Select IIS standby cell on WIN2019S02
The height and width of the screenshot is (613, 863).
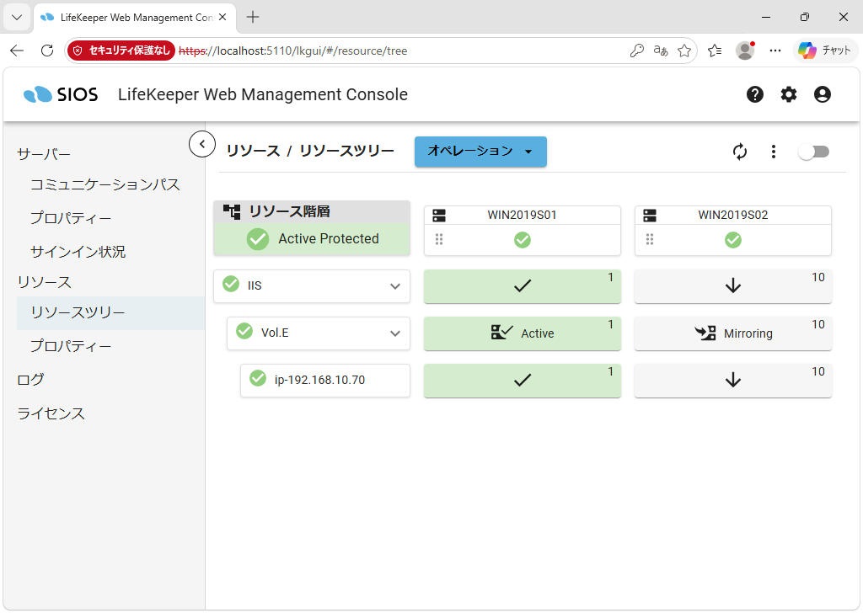point(732,286)
